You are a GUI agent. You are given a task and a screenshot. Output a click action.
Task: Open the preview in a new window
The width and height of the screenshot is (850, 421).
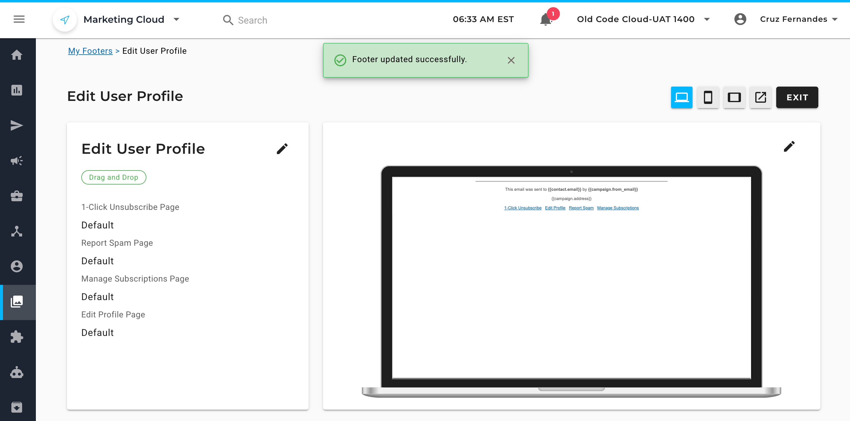click(x=760, y=97)
